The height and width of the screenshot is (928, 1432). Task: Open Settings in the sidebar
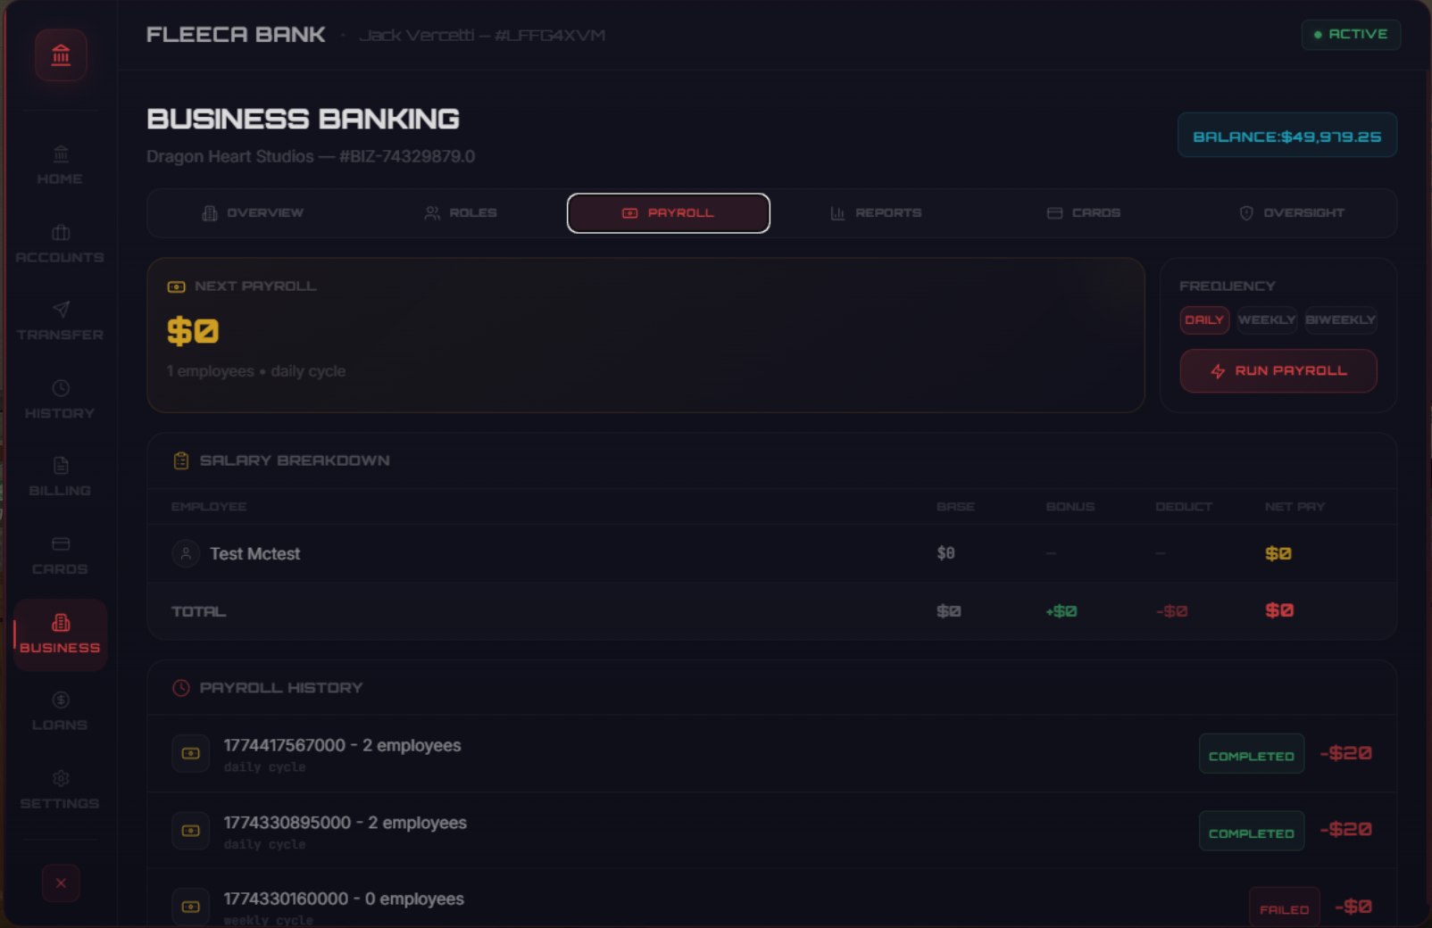click(x=60, y=791)
